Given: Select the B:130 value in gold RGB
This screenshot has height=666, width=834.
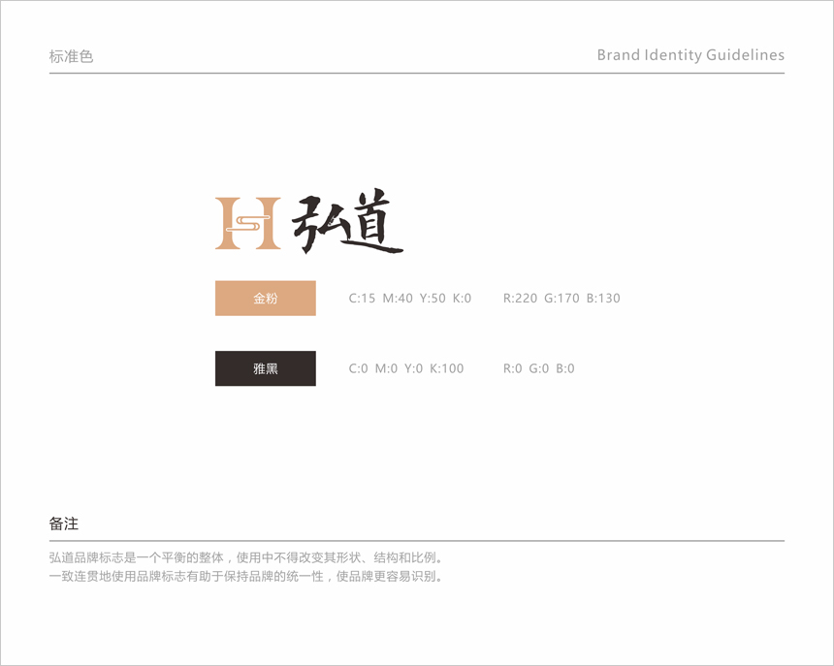Looking at the screenshot, I should 603,299.
